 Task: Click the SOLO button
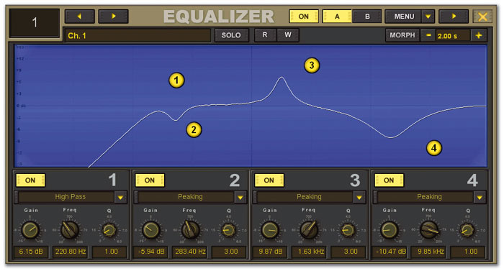pos(231,35)
